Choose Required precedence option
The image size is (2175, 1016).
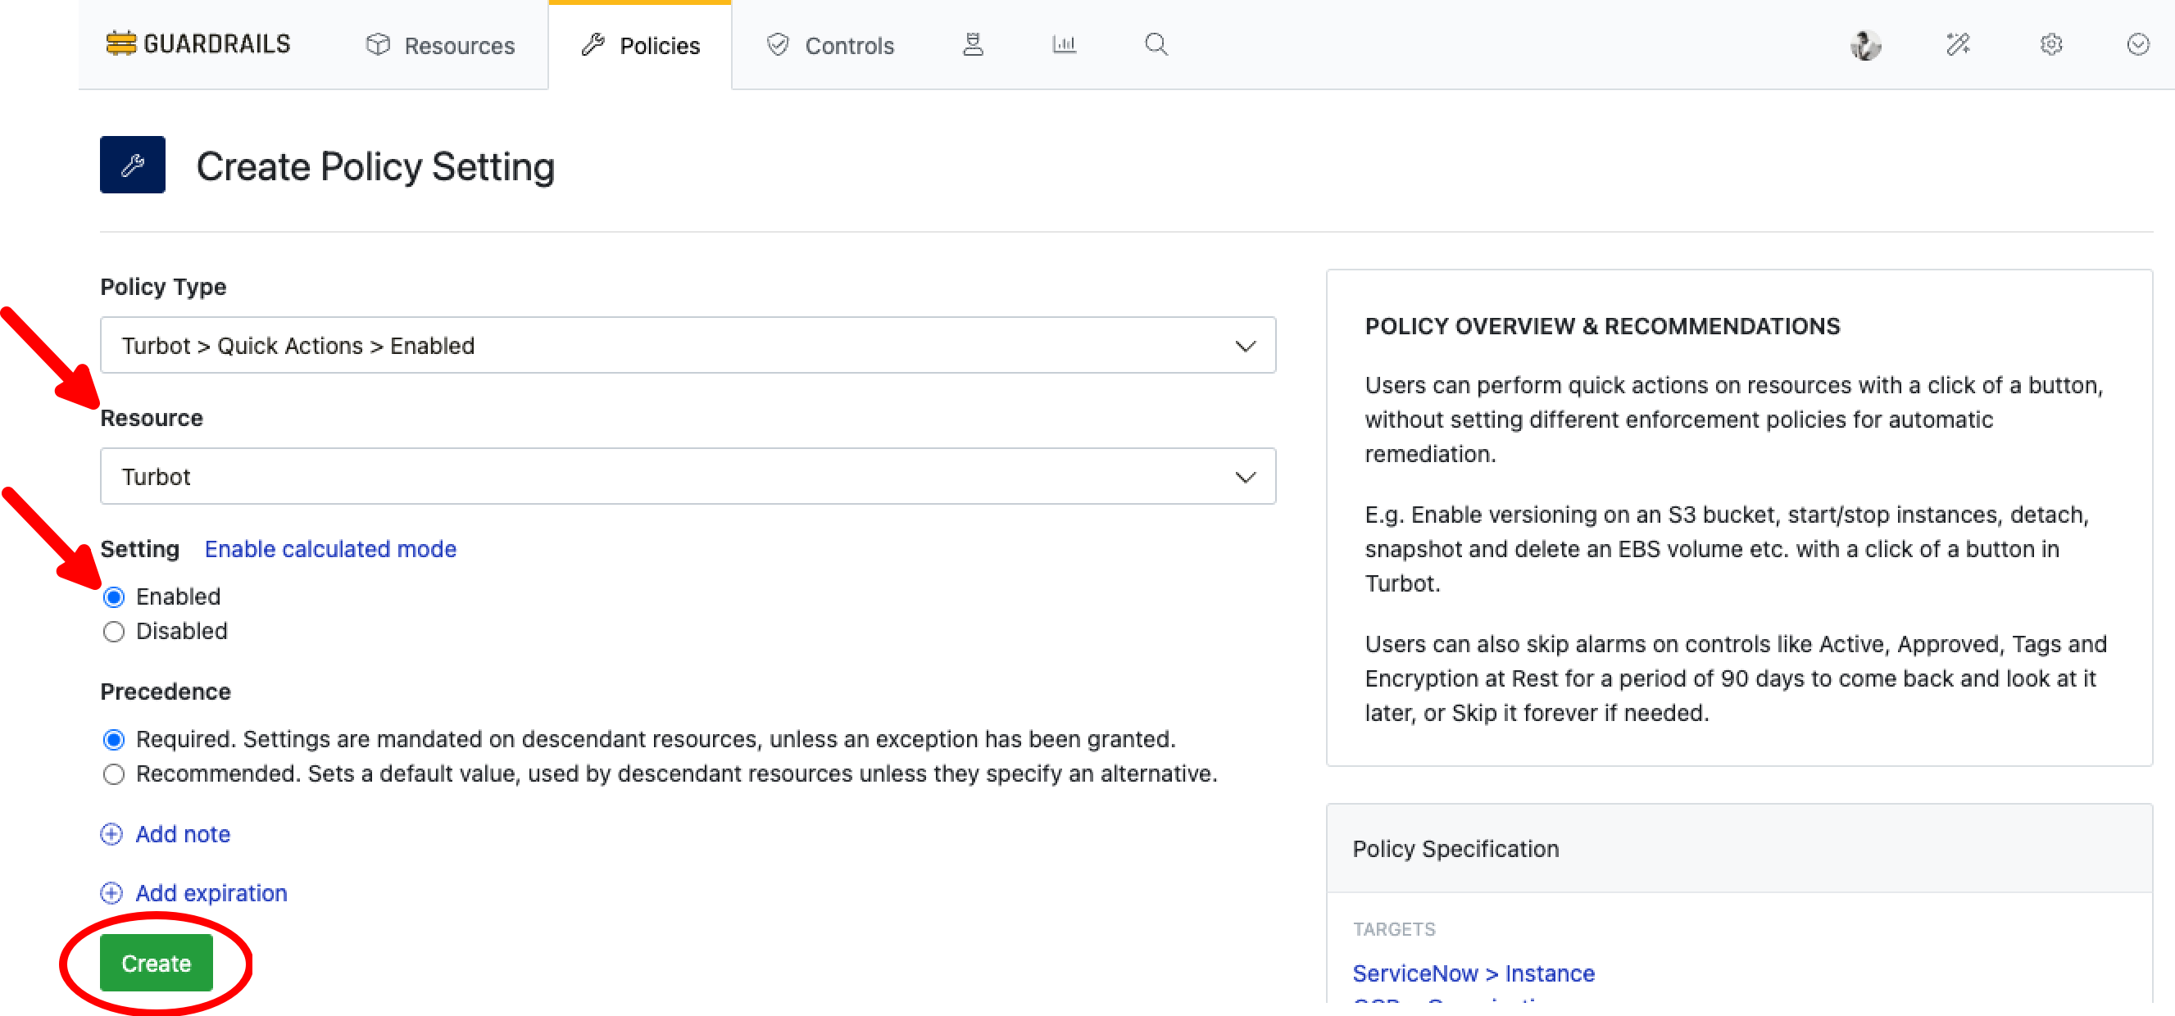114,740
